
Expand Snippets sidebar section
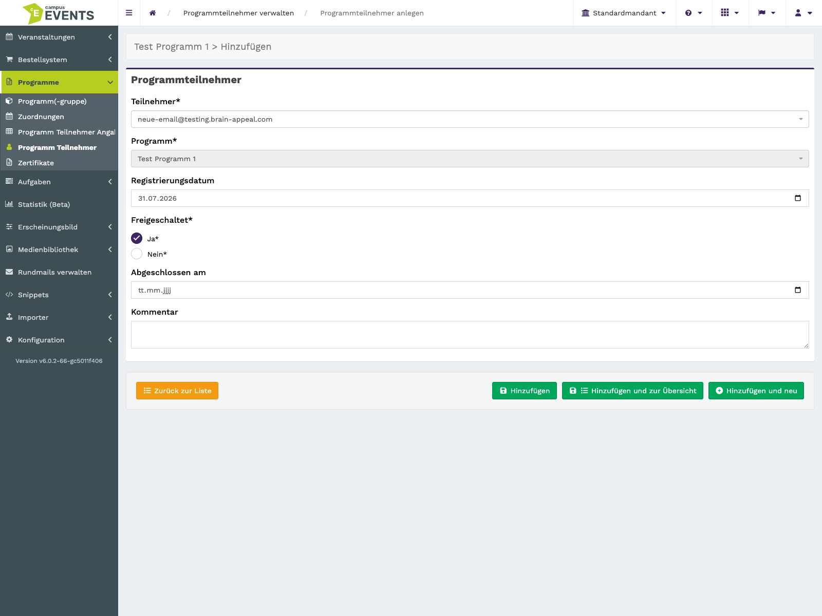[59, 295]
